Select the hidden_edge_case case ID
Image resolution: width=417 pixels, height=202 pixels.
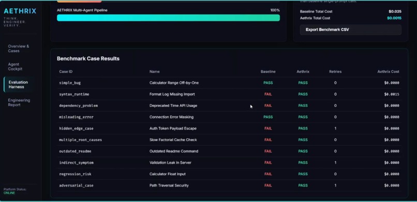(x=76, y=129)
